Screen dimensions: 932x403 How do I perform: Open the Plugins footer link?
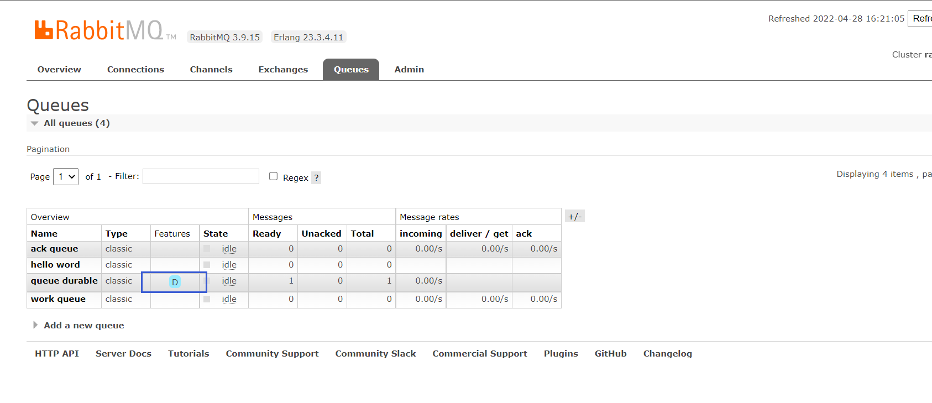click(561, 354)
